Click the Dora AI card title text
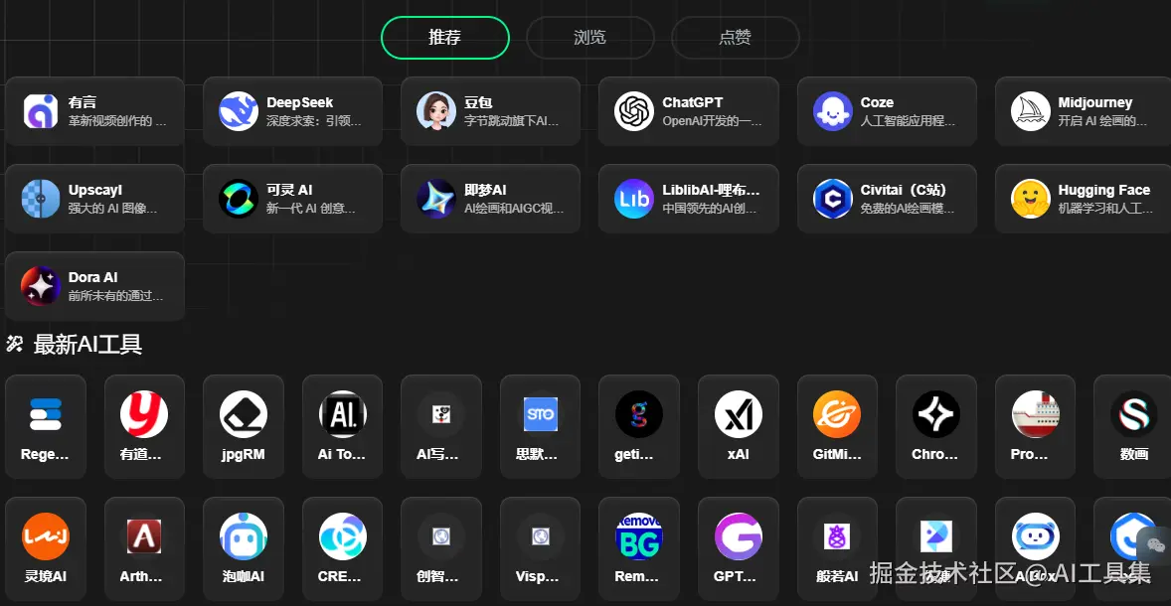Viewport: 1171px width, 606px height. click(x=93, y=277)
